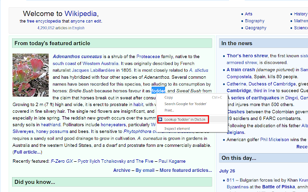Click the Full article link
The image size is (308, 192).
pos(28,152)
